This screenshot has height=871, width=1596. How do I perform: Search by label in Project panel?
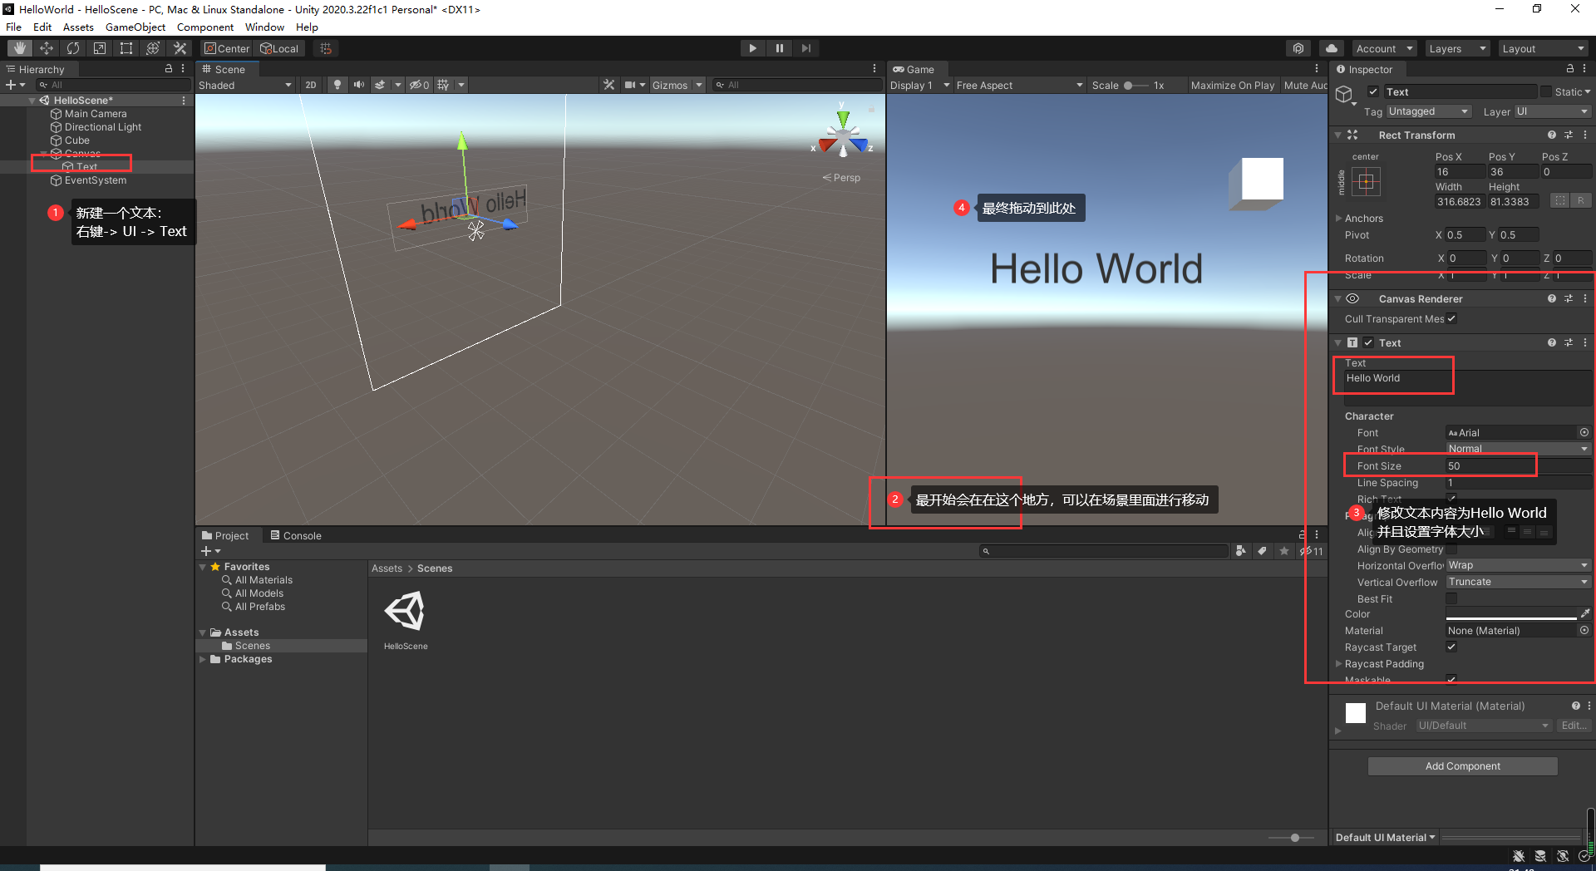coord(1262,550)
